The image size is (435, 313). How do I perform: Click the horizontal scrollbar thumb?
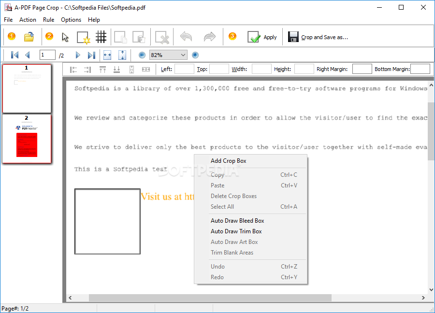[210, 298]
